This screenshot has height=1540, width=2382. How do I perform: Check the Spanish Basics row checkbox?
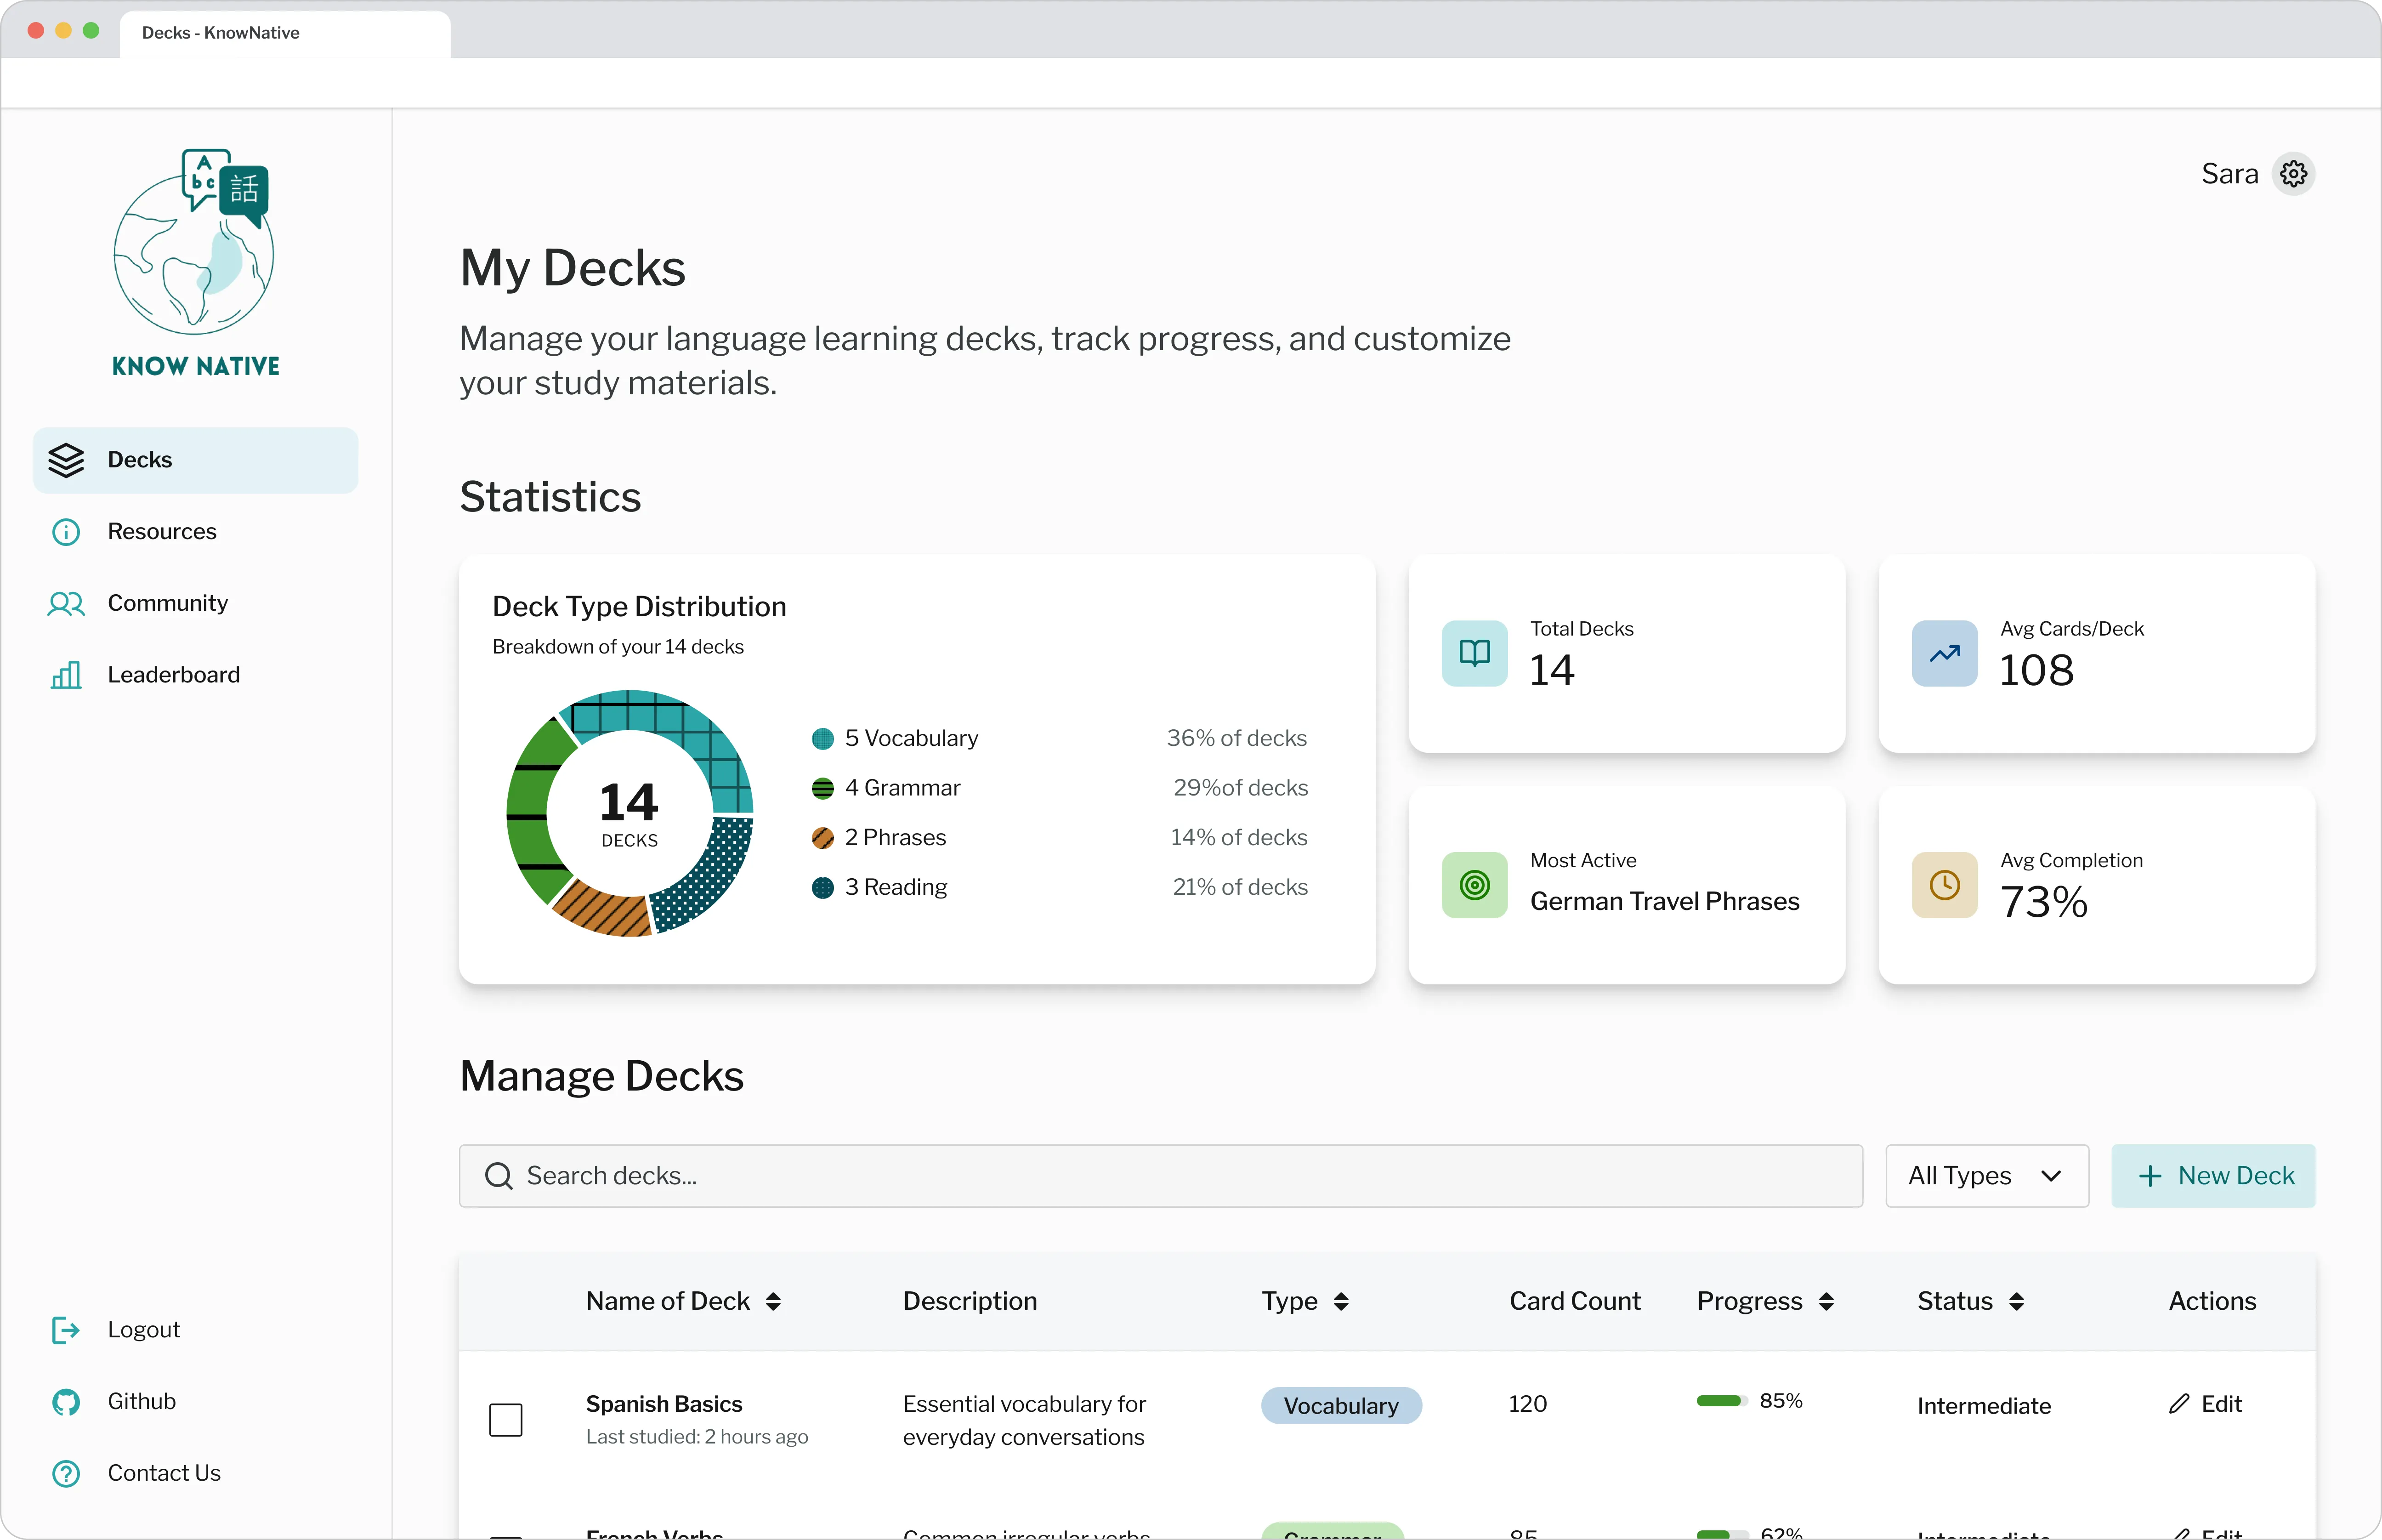tap(506, 1420)
